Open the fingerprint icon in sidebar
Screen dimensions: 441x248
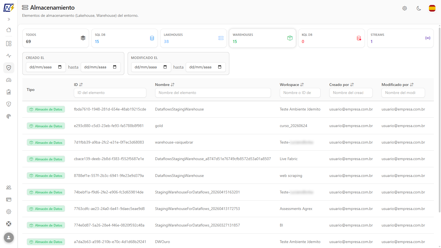9,116
